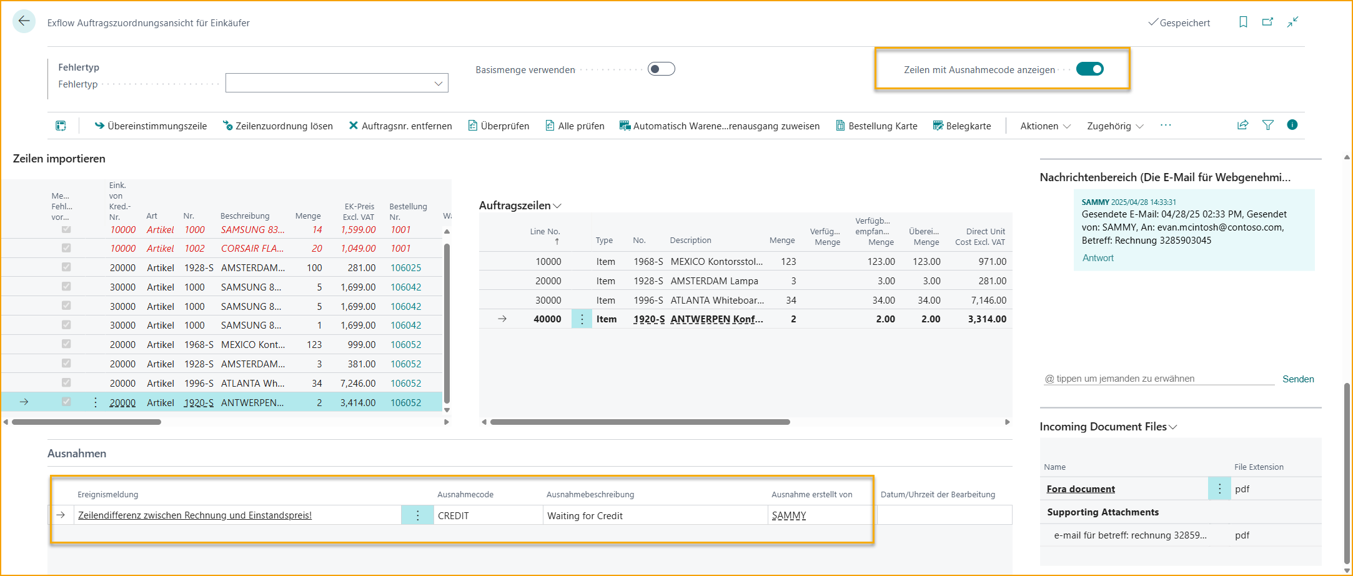The height and width of the screenshot is (576, 1353).
Task: Open the filter funnel icon
Action: click(1267, 125)
